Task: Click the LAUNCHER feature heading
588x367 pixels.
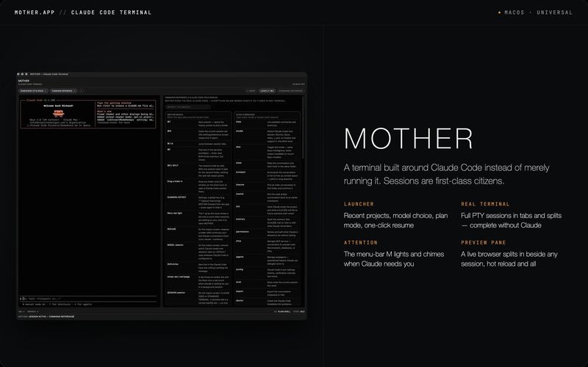Action: [x=359, y=204]
